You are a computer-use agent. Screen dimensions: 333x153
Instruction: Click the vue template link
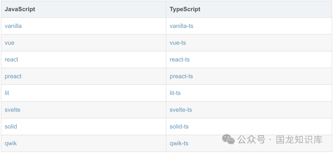(10, 43)
